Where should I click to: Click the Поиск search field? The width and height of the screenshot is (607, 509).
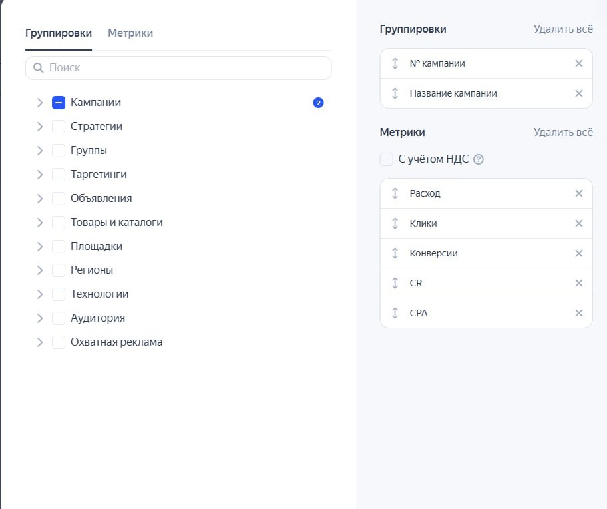[x=178, y=67]
